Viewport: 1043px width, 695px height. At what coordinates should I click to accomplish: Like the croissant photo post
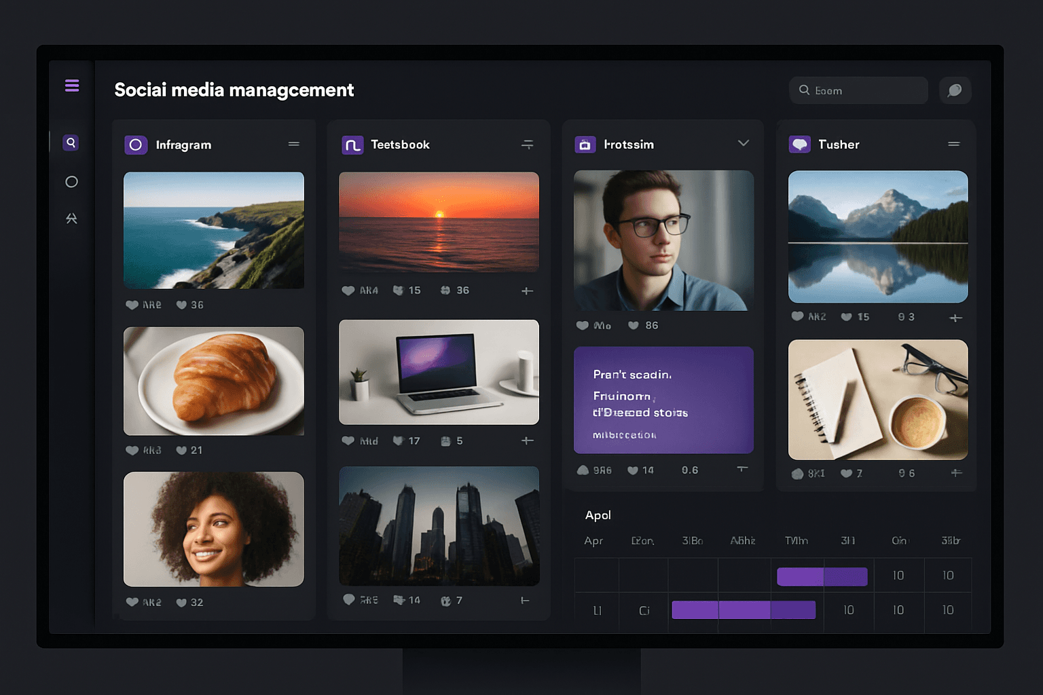[132, 450]
